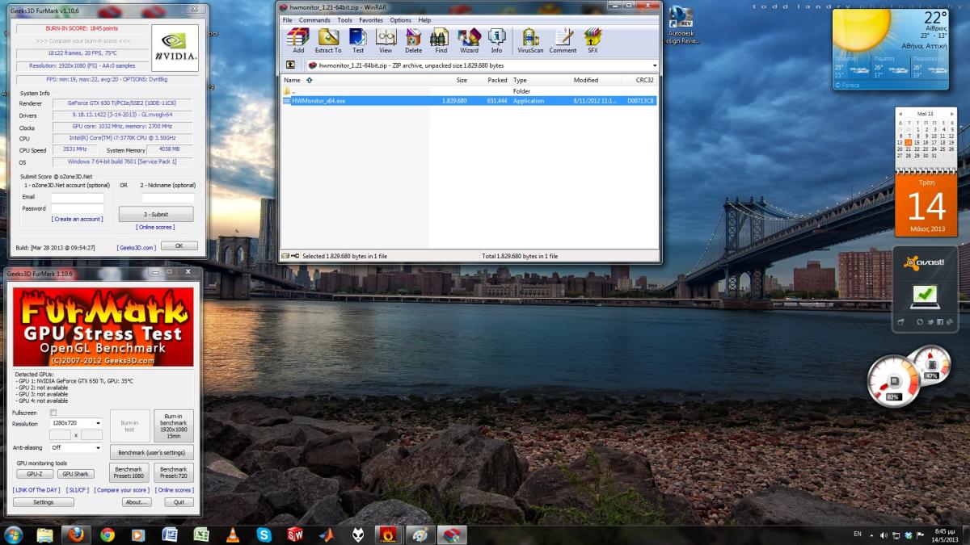Screen dimensions: 970x545
Task: Launch GPU-Z monitoring tool
Action: (35, 474)
